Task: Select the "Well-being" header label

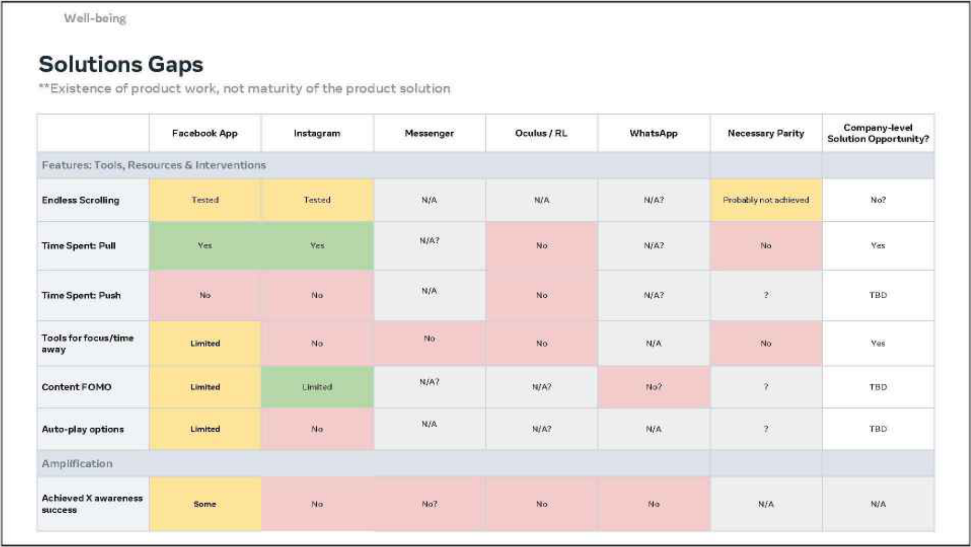Action: tap(95, 18)
